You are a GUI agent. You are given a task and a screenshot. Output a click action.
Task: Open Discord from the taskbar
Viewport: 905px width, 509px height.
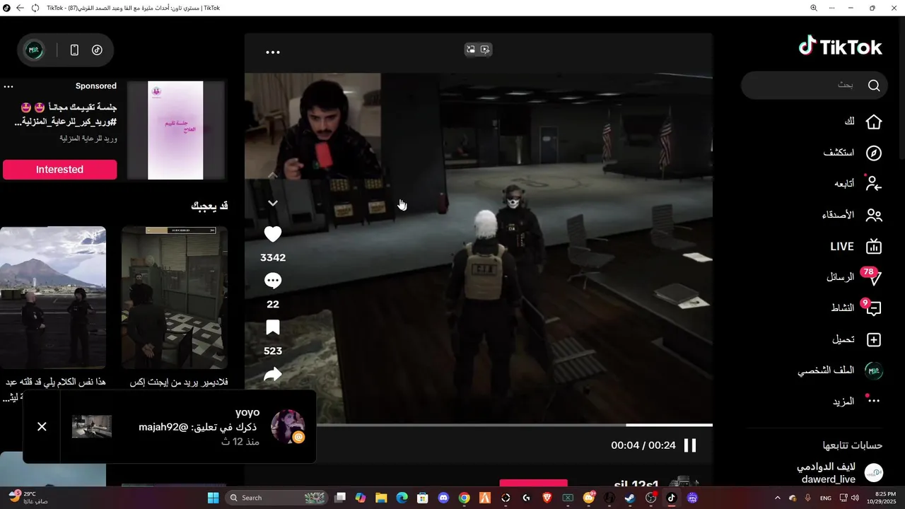(443, 498)
